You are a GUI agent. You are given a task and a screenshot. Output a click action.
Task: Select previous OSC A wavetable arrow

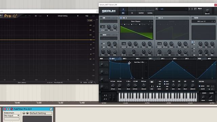pyautogui.click(x=150, y=21)
